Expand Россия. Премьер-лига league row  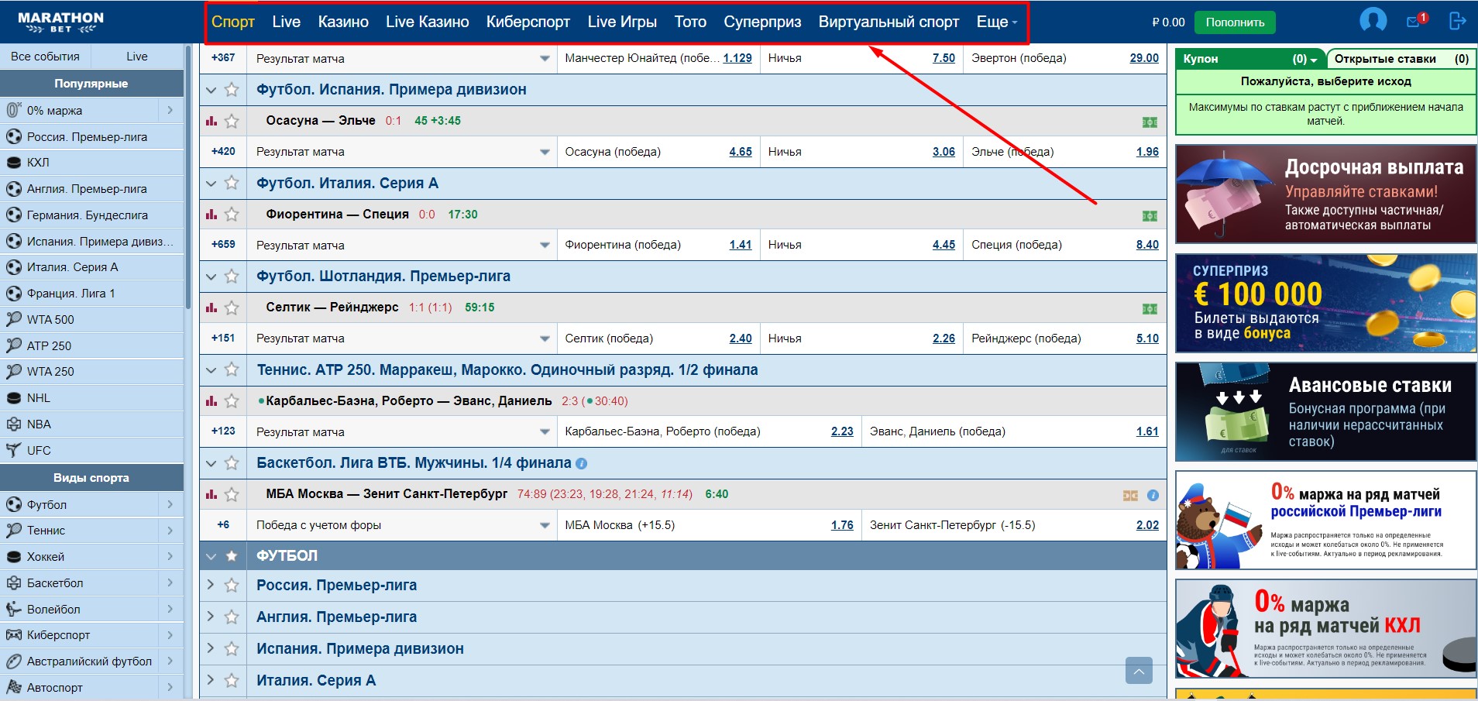click(x=211, y=585)
